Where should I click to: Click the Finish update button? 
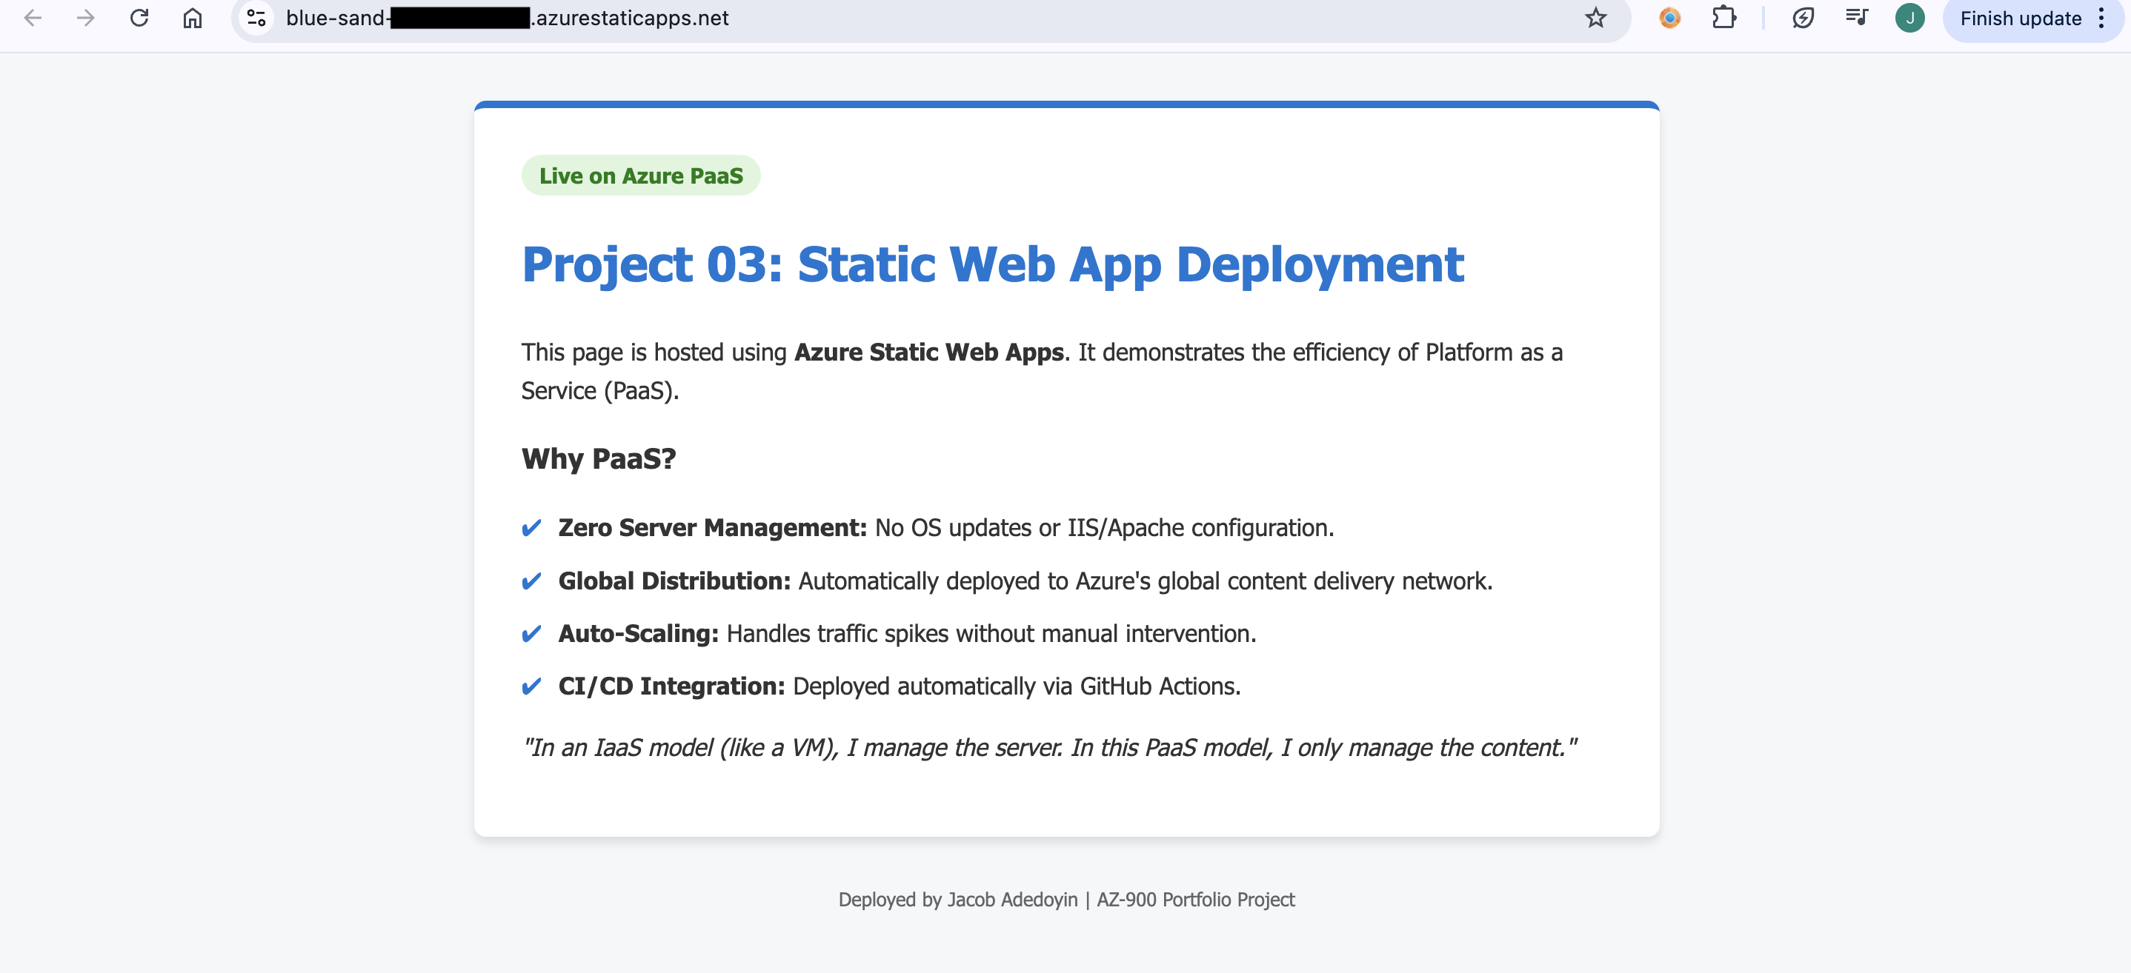(2020, 19)
